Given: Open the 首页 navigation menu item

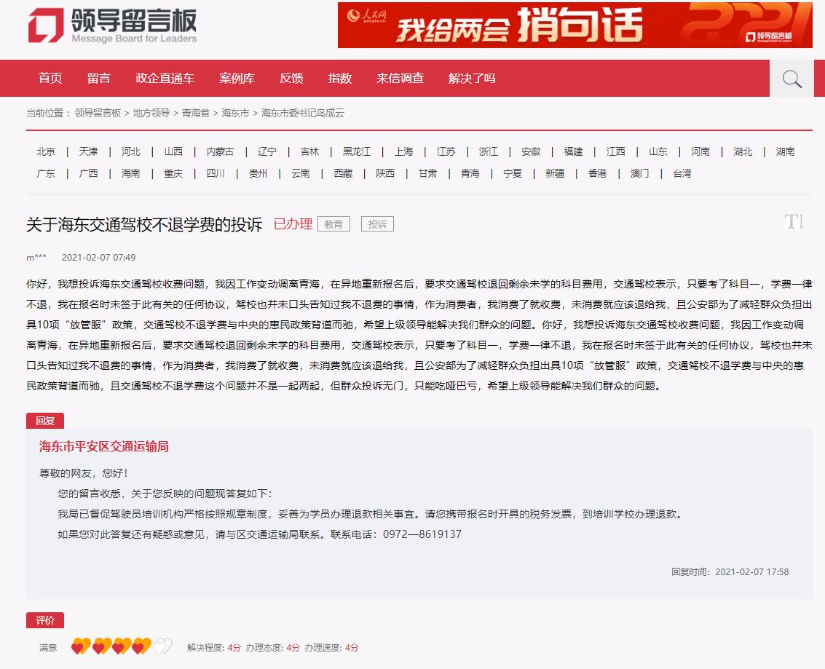Looking at the screenshot, I should click(x=50, y=79).
